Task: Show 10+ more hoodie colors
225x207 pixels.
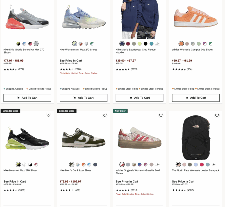Action: (x=157, y=44)
